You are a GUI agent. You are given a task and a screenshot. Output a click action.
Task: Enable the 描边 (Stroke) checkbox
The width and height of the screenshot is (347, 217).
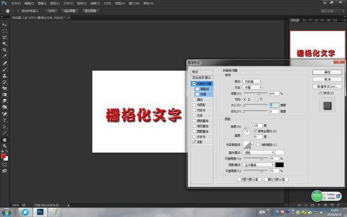(x=194, y=100)
